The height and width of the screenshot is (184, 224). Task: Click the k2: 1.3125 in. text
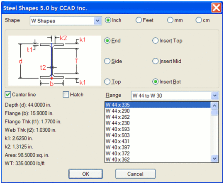(x=19, y=147)
